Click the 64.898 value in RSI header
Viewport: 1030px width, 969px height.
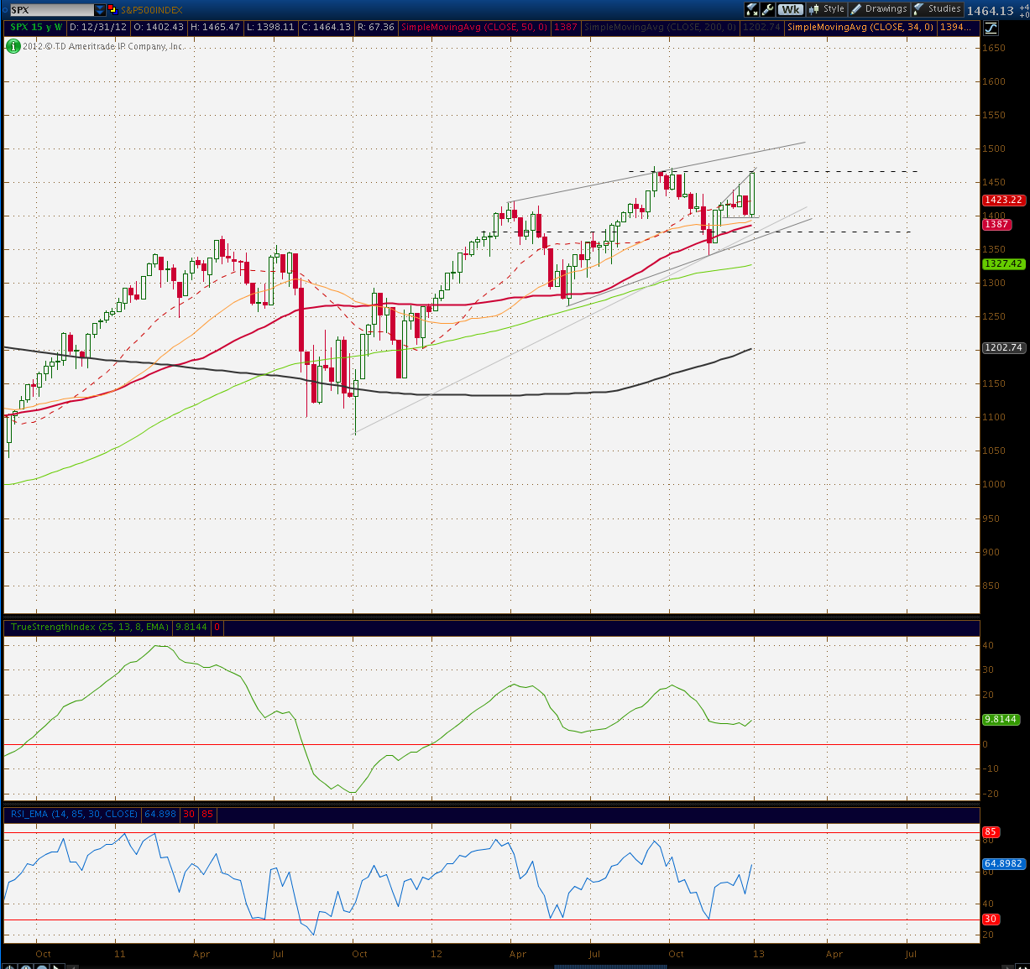[x=160, y=814]
